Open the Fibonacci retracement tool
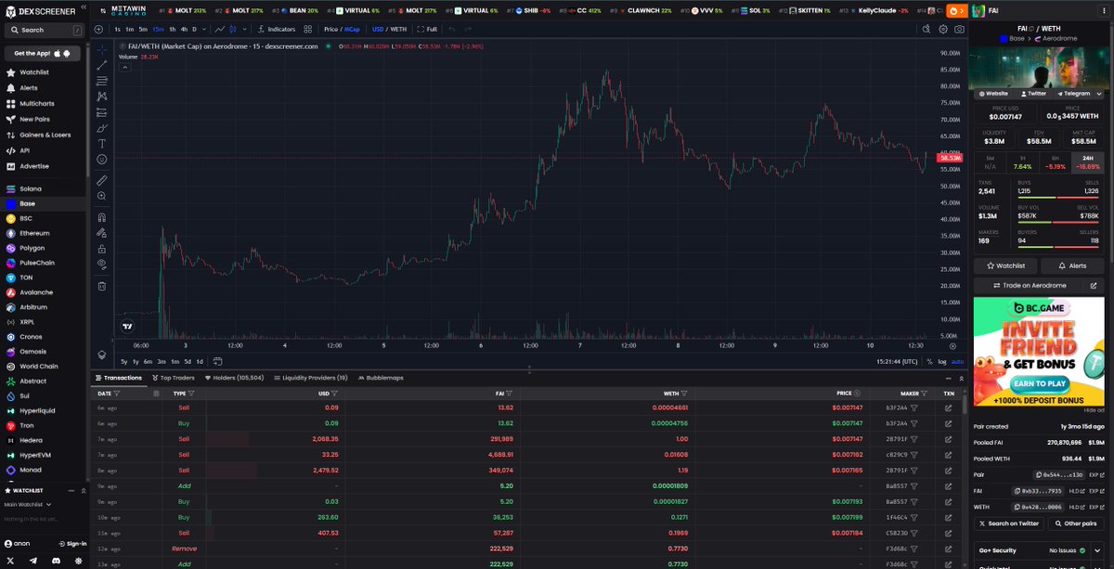This screenshot has width=1114, height=569. click(x=102, y=80)
